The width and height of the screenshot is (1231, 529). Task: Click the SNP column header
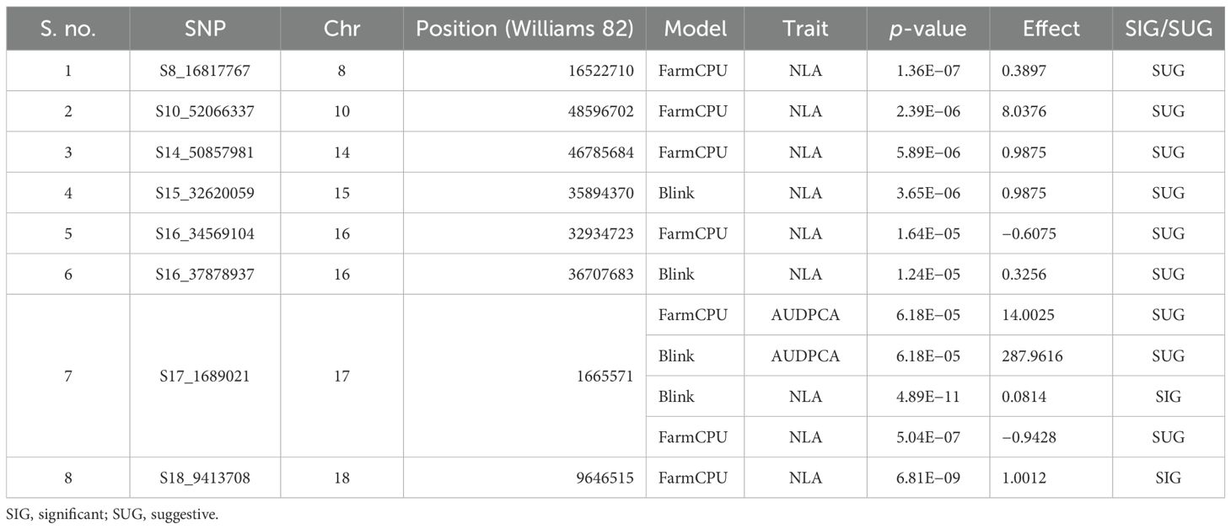(205, 29)
